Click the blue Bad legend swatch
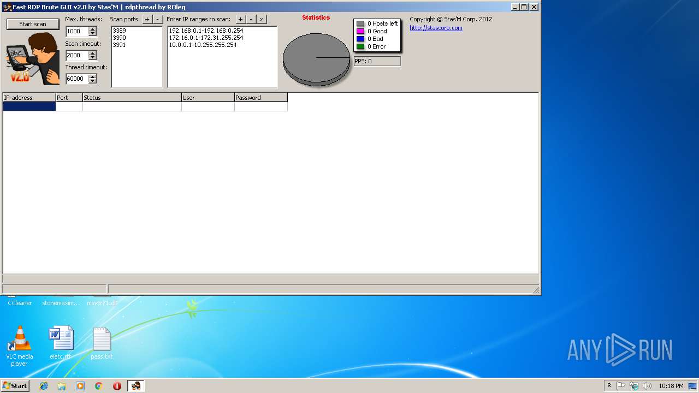 (x=360, y=39)
